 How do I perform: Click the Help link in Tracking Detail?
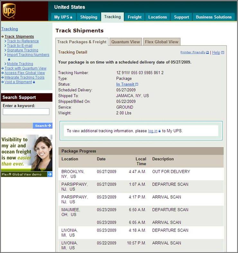pos(216,52)
